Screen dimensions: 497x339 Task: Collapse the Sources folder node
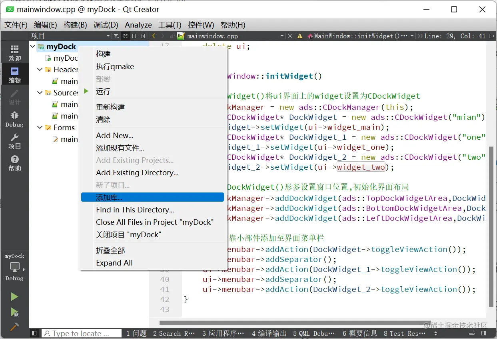coord(40,93)
